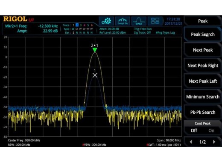Select the Swept SA mode icon
The image size is (222, 162).
pos(123,21)
